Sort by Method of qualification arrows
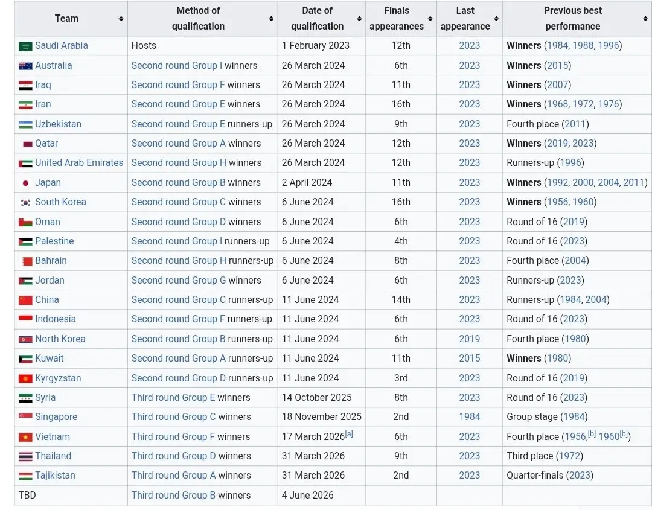Image resolution: width=652 pixels, height=510 pixels. [271, 19]
